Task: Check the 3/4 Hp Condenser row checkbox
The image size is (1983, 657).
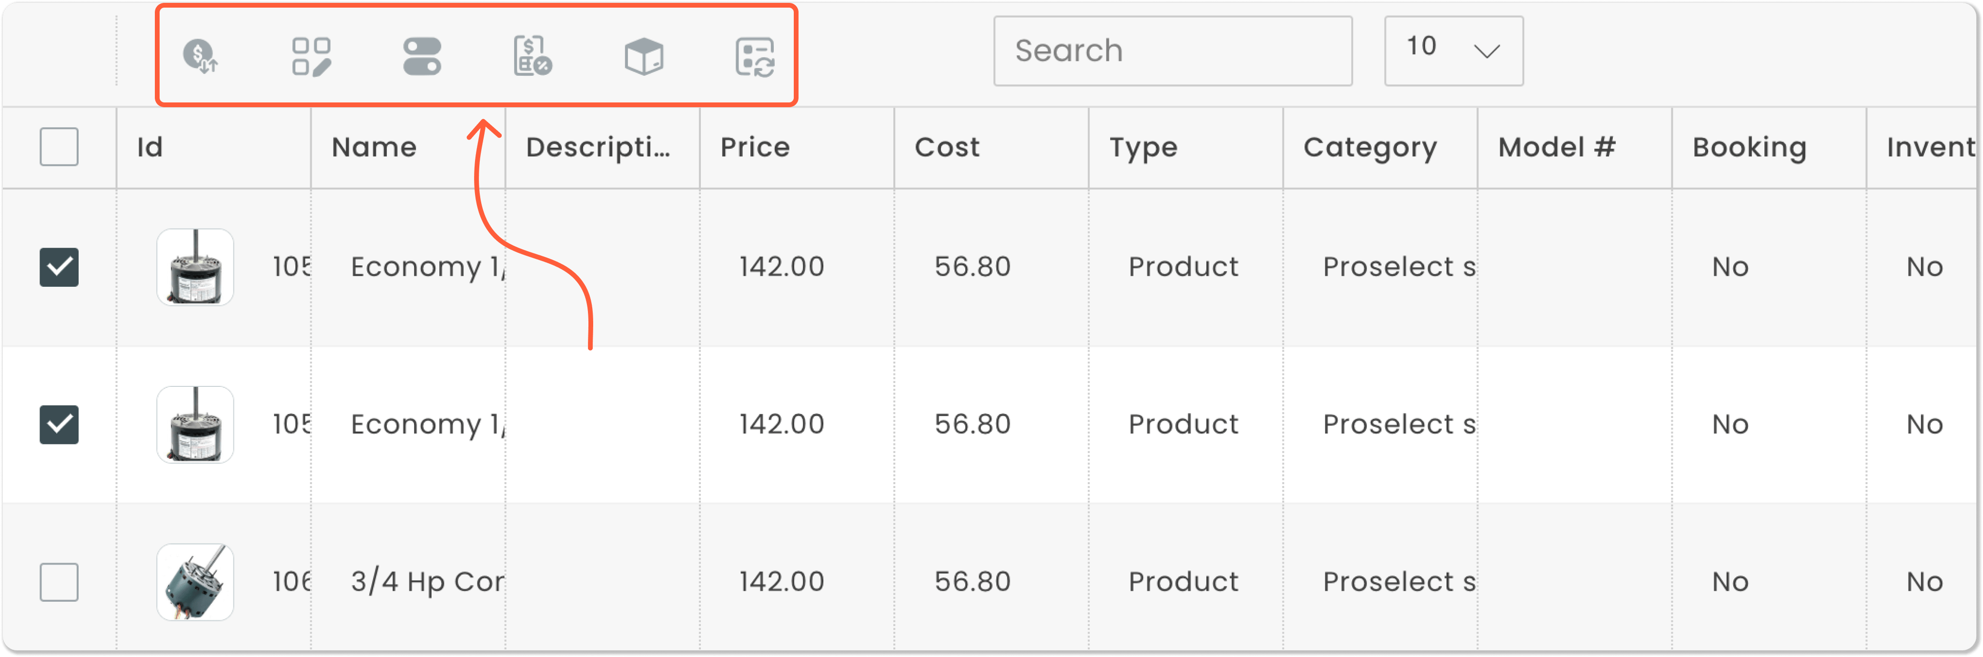Action: (59, 582)
